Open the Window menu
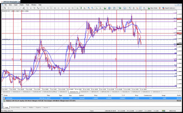The width and height of the screenshot is (183, 113). pos(34,5)
